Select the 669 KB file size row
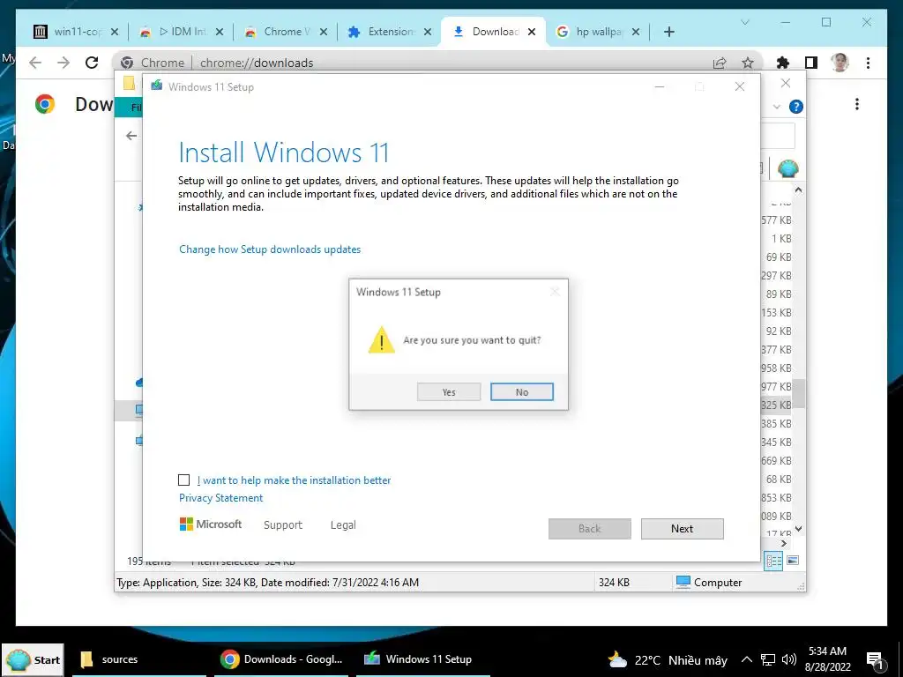The image size is (903, 677). pos(776,460)
